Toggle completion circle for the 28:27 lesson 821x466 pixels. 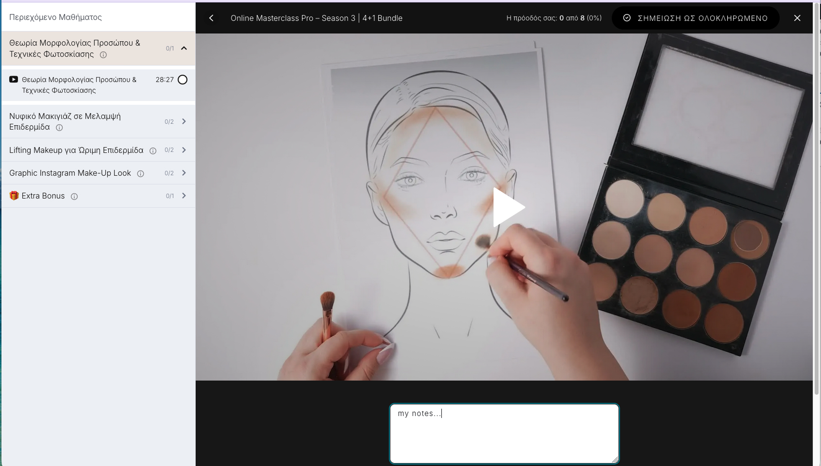click(183, 80)
